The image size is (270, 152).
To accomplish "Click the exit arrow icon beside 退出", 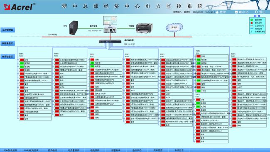I will (x=257, y=12).
